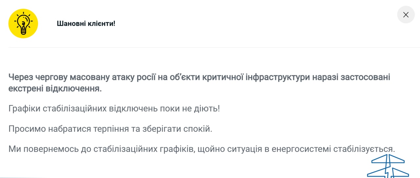Click the "Шановні клієнти!" heading
420x178 pixels.
[x=86, y=24]
